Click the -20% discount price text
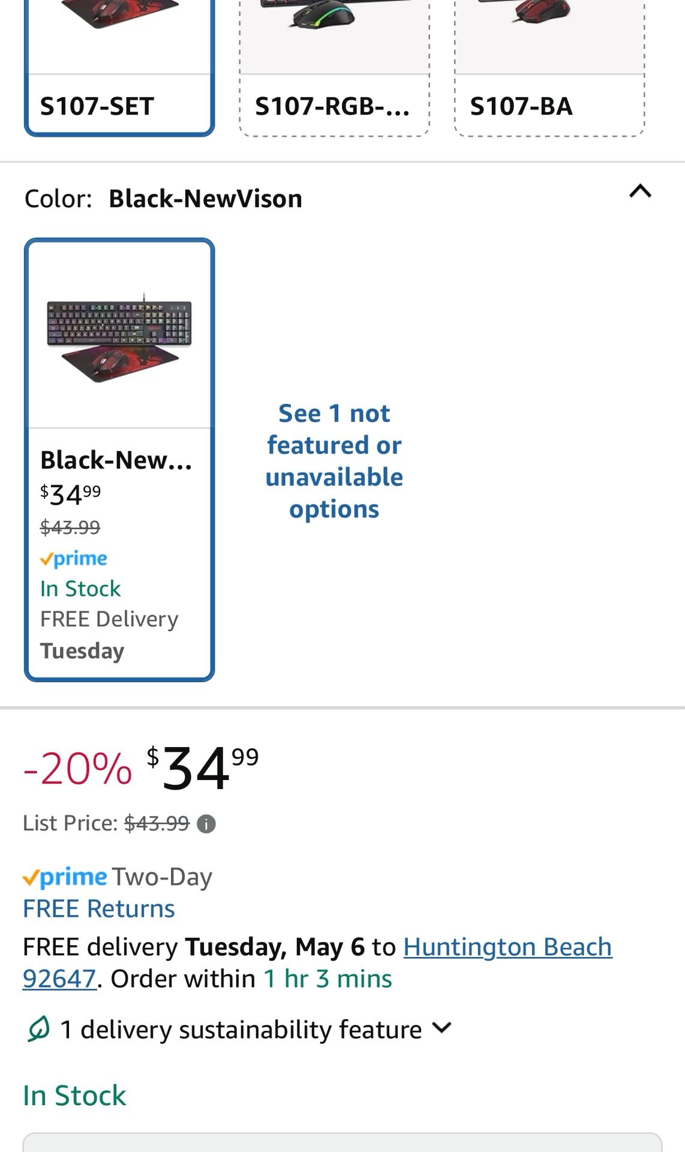 77,769
